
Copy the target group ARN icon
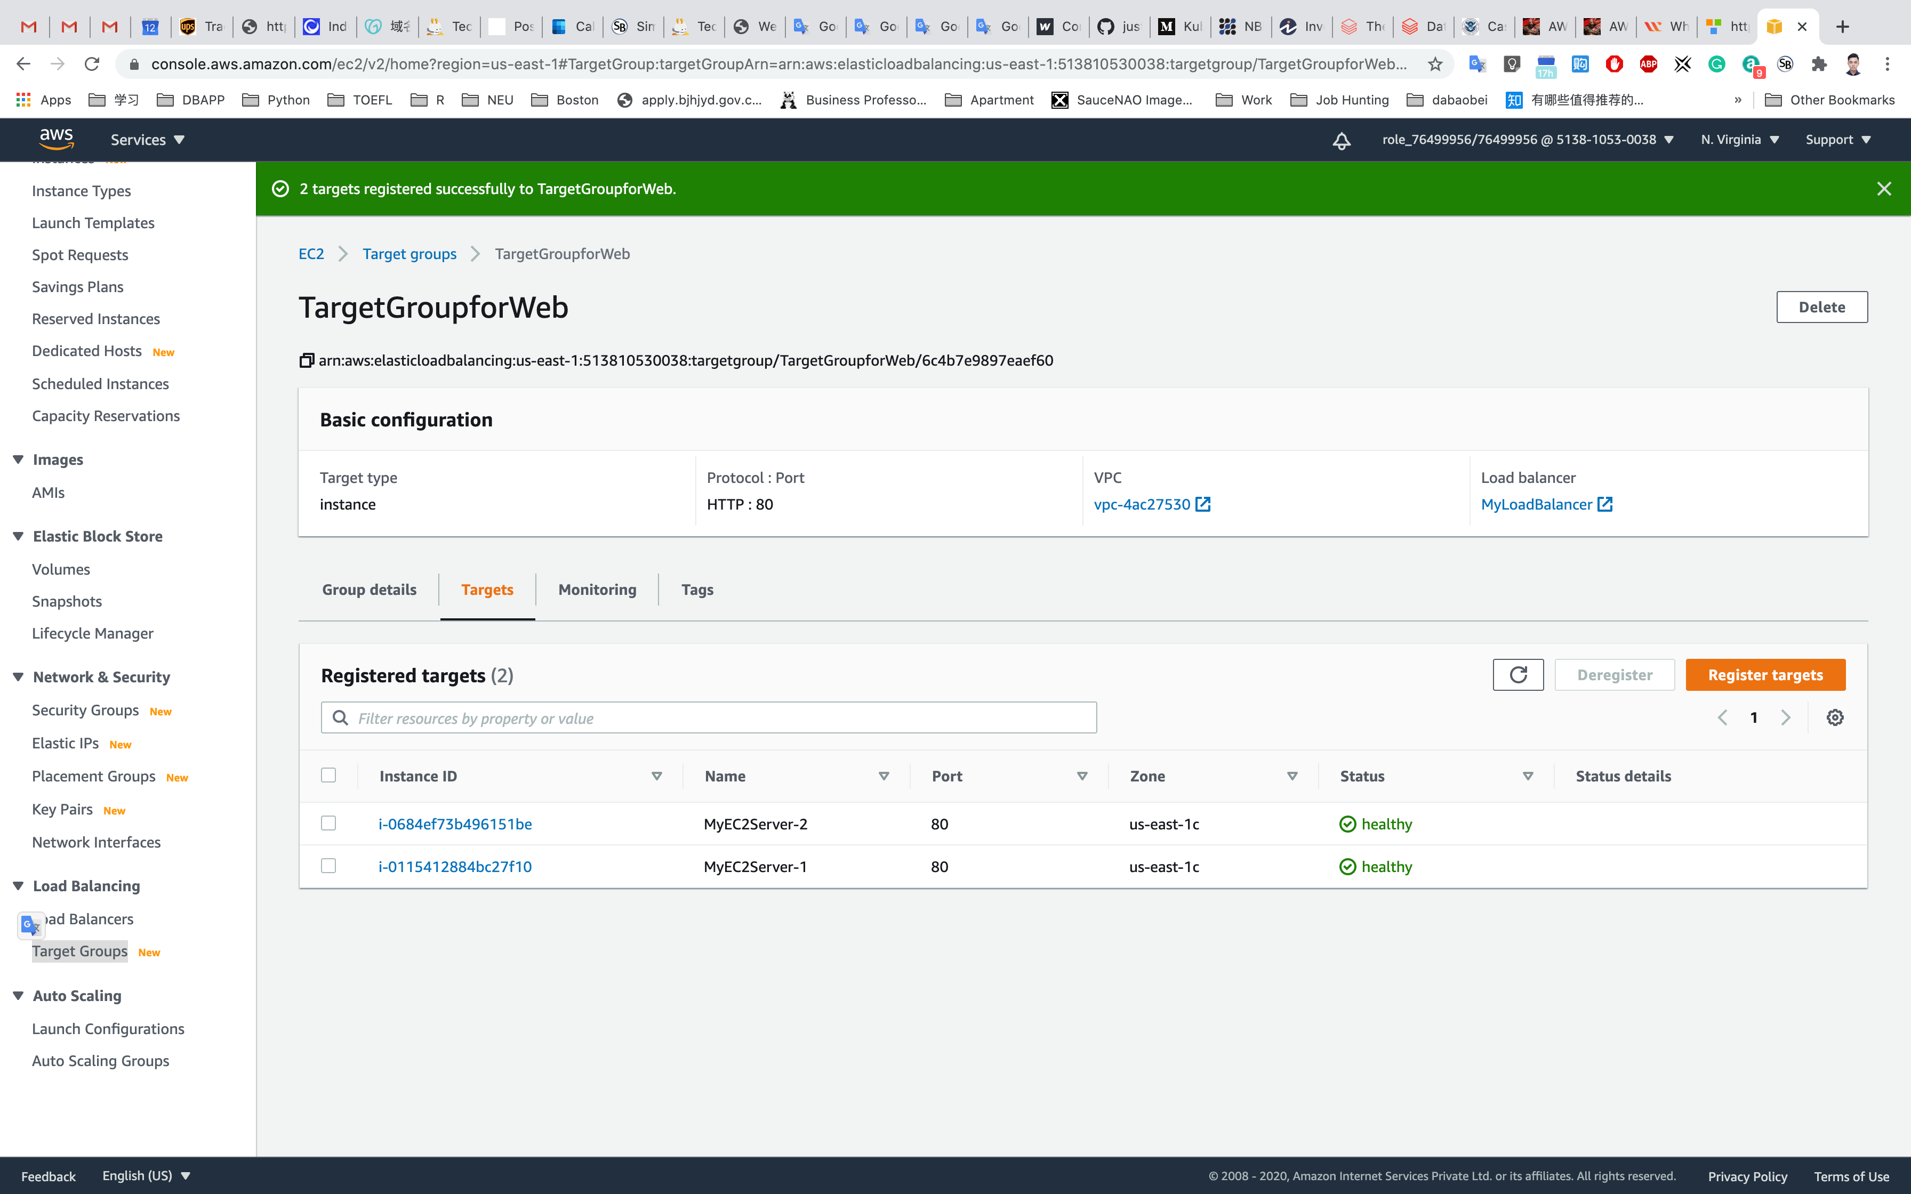pos(307,361)
